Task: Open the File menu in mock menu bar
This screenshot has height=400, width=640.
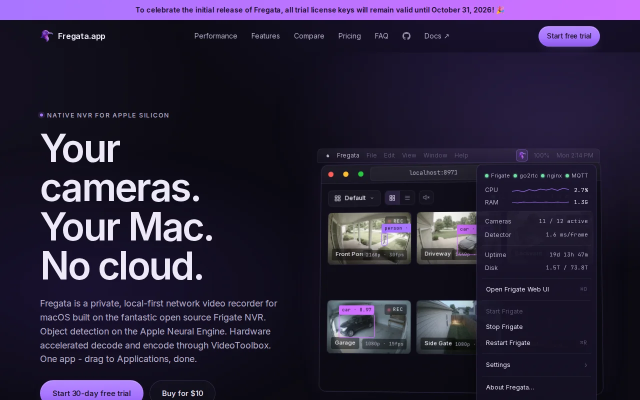Action: [x=371, y=155]
